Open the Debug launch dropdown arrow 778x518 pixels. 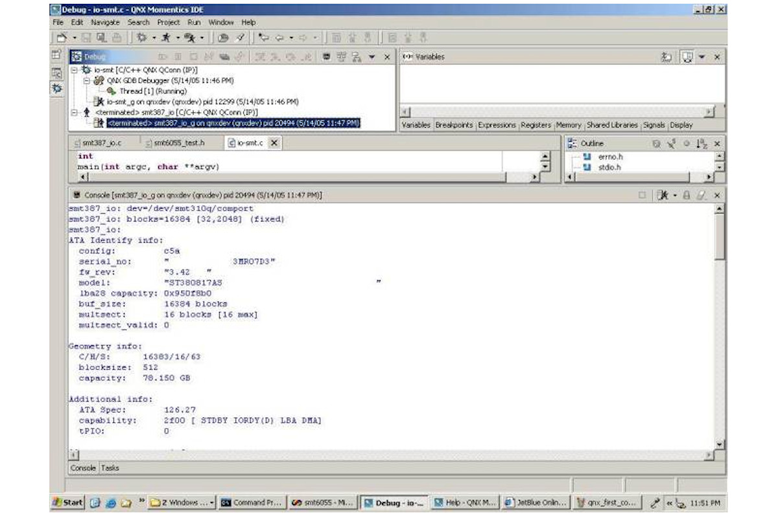coord(154,38)
